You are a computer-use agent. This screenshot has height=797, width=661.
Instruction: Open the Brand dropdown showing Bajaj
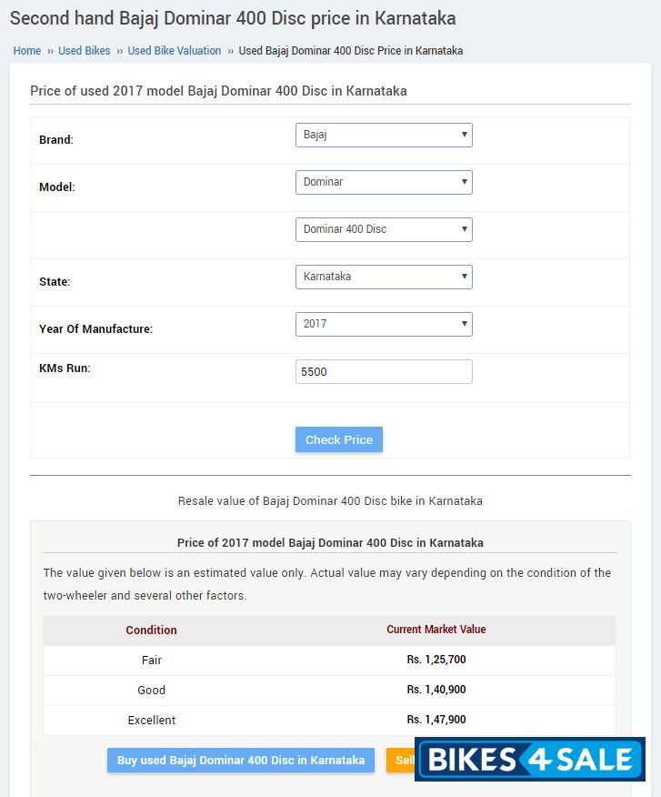pyautogui.click(x=384, y=135)
